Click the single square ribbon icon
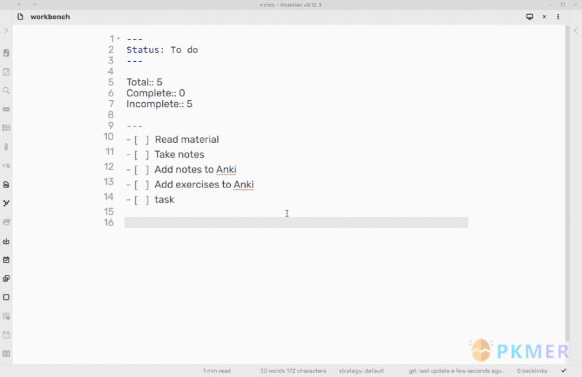The width and height of the screenshot is (582, 377). 6,297
